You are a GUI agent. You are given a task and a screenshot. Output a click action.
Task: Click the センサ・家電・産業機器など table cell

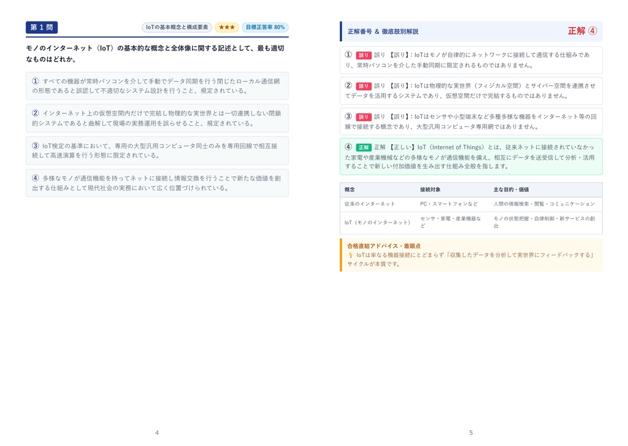pyautogui.click(x=451, y=222)
